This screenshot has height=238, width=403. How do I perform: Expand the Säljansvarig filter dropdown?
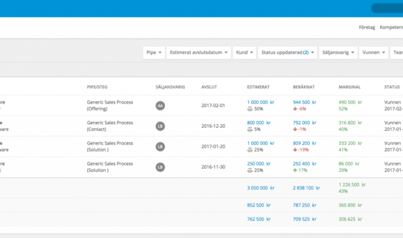pos(338,53)
